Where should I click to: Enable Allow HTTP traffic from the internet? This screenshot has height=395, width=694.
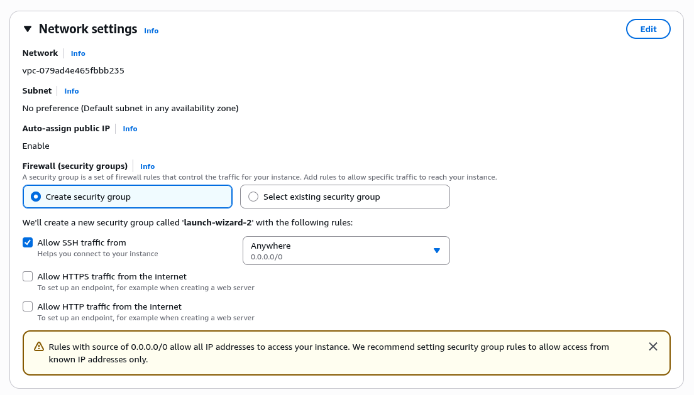pyautogui.click(x=28, y=306)
